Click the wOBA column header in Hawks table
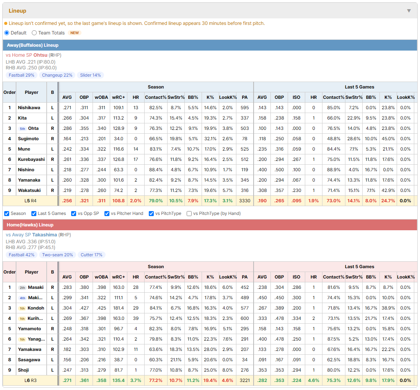The height and width of the screenshot is (390, 420). click(x=101, y=277)
